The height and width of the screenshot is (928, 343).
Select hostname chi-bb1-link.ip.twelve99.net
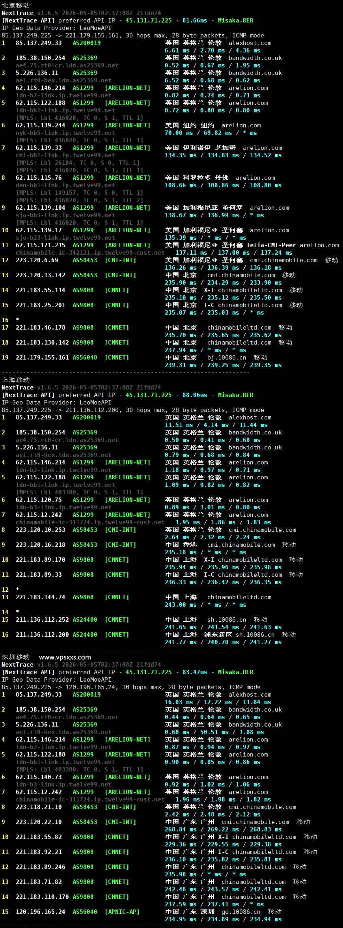[65, 155]
